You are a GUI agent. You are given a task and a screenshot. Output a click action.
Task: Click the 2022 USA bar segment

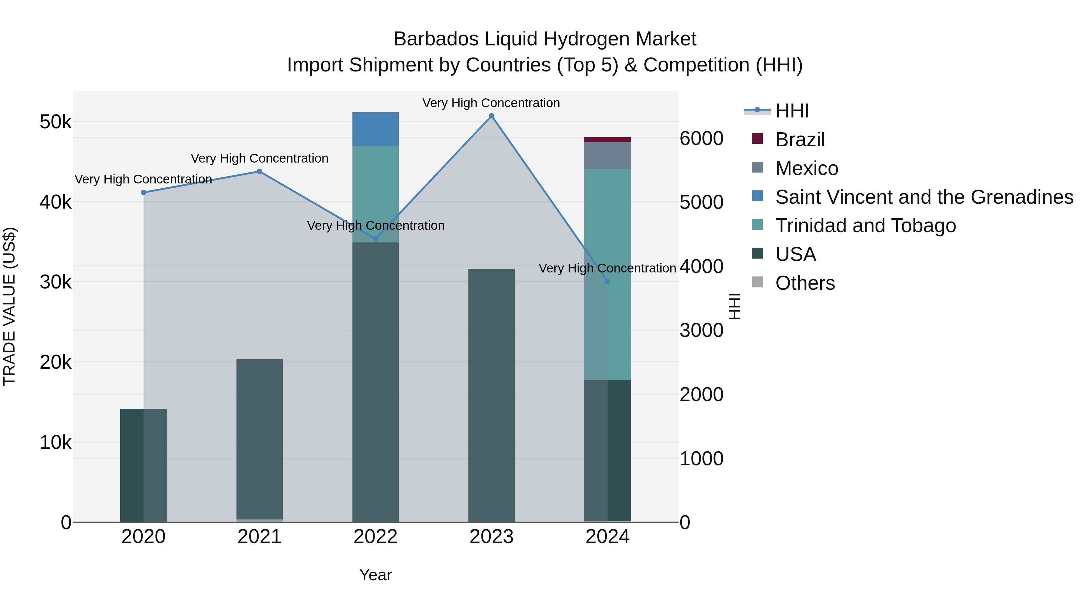tap(375, 382)
